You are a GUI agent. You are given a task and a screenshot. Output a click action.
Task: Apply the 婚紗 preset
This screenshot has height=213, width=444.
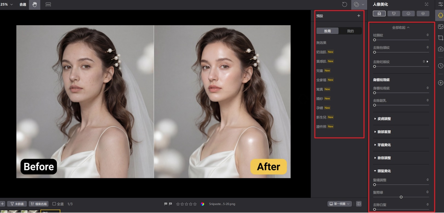click(320, 99)
